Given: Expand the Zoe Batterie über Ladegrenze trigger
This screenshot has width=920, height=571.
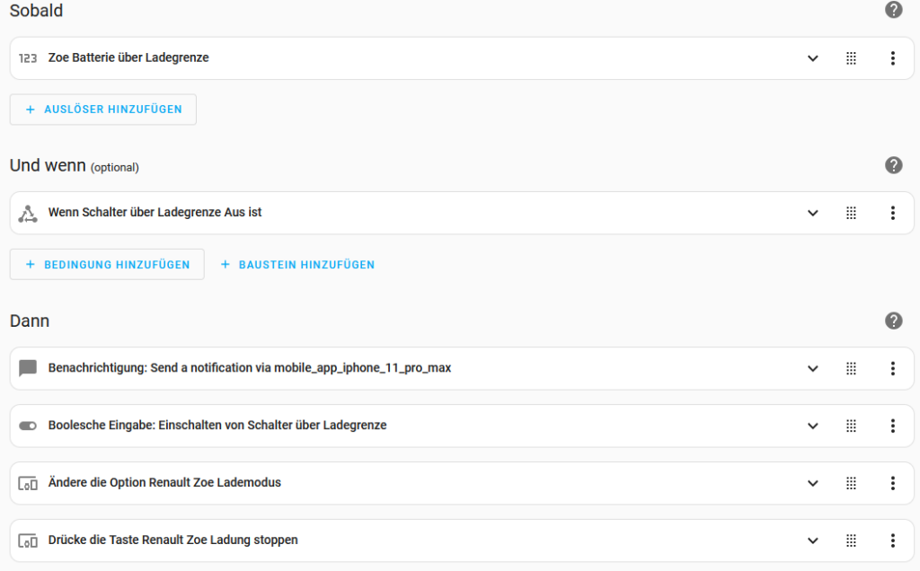Looking at the screenshot, I should [x=812, y=58].
